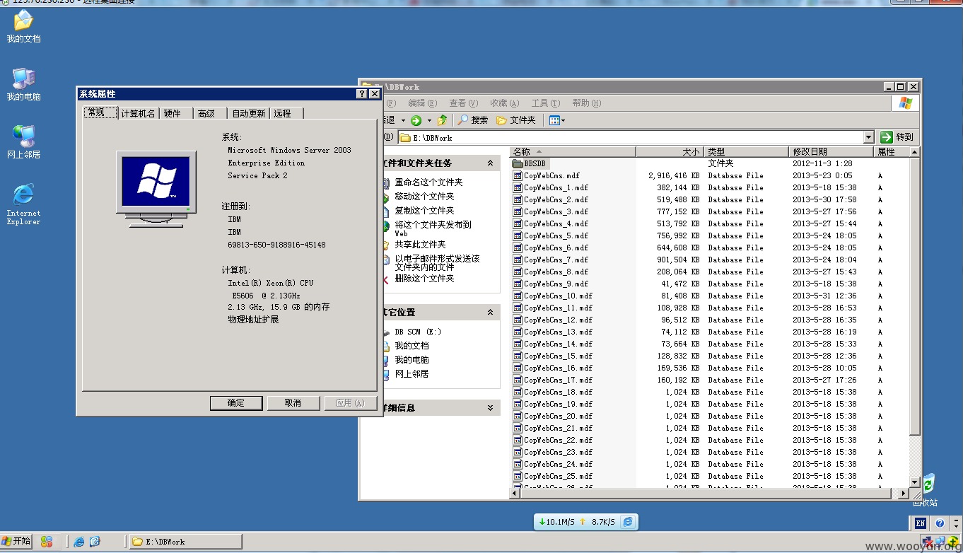Click 复制这个文件夹 task link

tap(424, 211)
